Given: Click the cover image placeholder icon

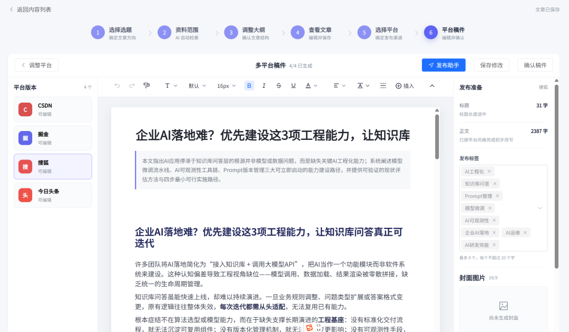Looking at the screenshot, I should pyautogui.click(x=503, y=306).
